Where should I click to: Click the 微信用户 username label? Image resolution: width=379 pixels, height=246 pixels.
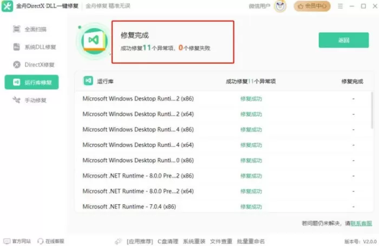pos(259,6)
